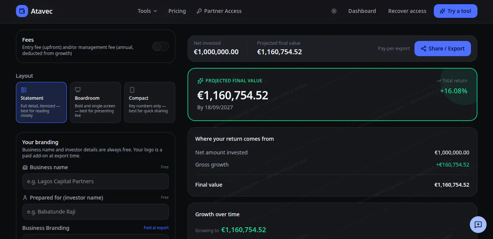Open the feedback chat bubble icon

point(478,224)
